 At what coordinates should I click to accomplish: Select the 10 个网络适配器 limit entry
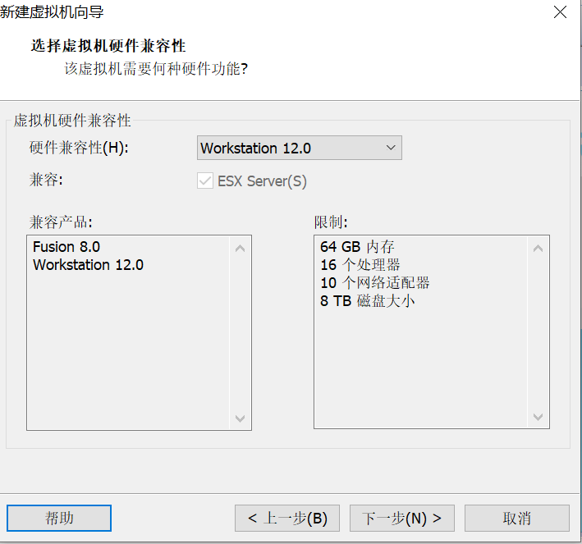pos(375,283)
